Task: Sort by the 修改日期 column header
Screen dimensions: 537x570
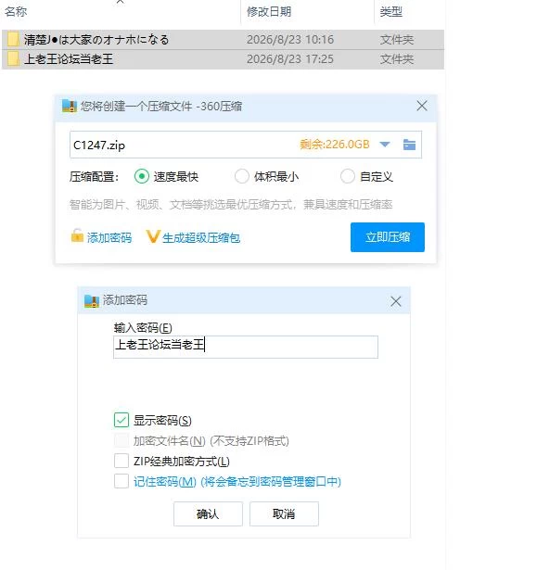Action: pos(269,12)
